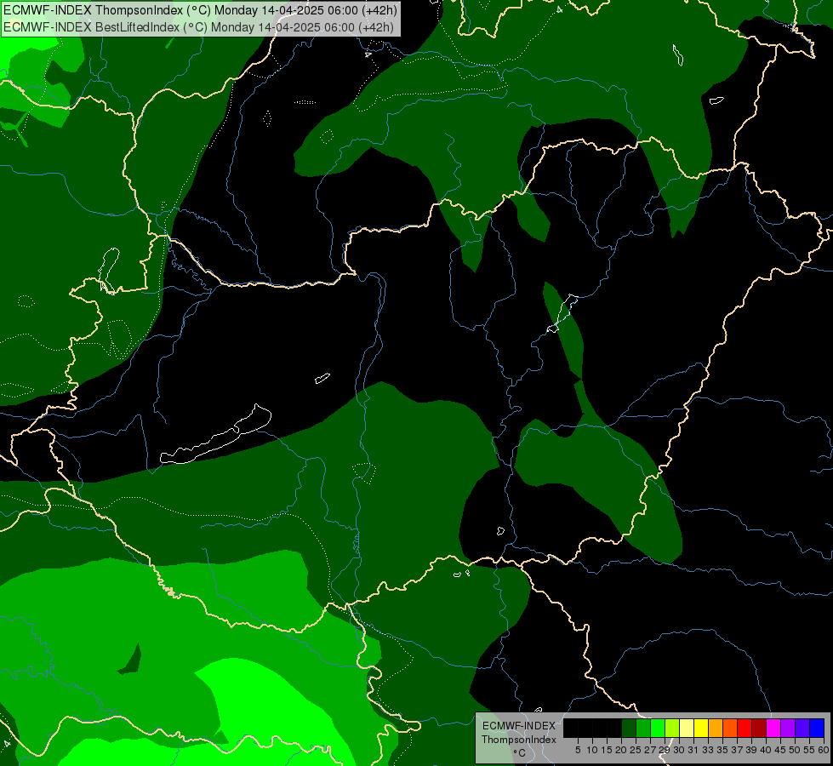Image resolution: width=833 pixels, height=766 pixels.
Task: Click legend scale value 60
Action: click(824, 750)
